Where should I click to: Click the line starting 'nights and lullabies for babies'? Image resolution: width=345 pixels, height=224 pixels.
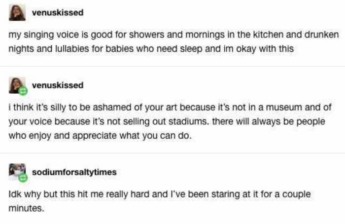tap(151, 49)
